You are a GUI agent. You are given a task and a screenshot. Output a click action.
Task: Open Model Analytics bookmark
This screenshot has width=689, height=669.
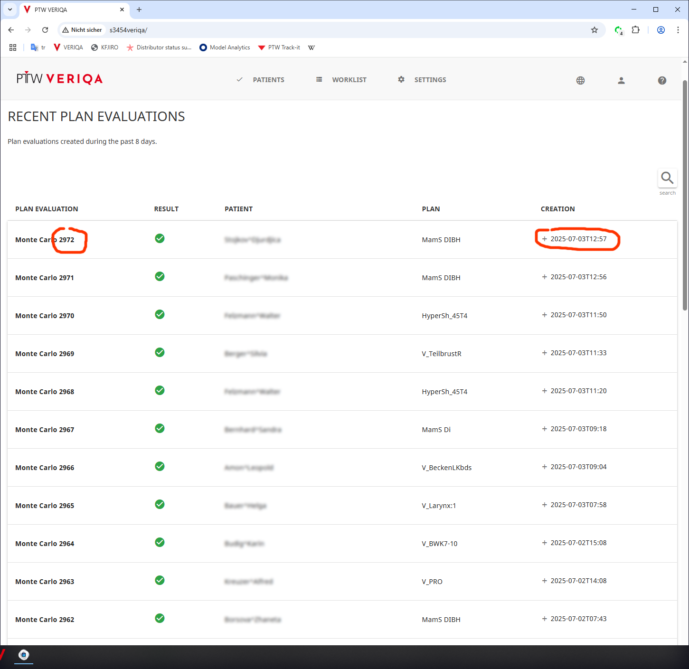[x=225, y=47]
